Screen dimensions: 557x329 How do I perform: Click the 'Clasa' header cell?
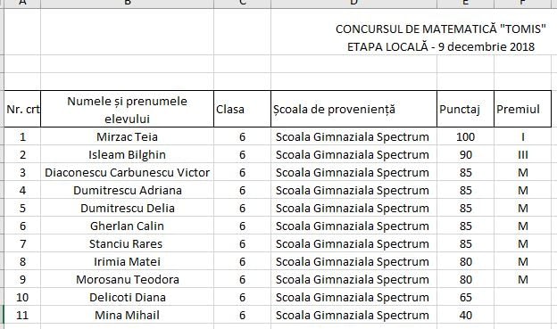tap(242, 109)
